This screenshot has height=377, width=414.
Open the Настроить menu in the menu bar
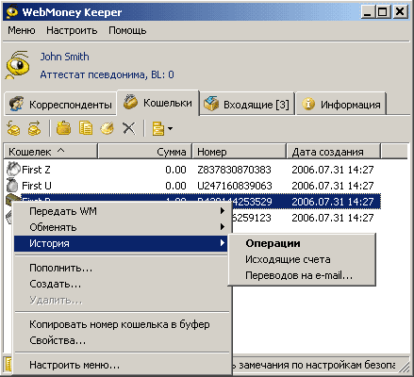[72, 30]
